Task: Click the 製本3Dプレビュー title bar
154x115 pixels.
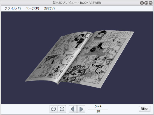Action: (77, 3)
